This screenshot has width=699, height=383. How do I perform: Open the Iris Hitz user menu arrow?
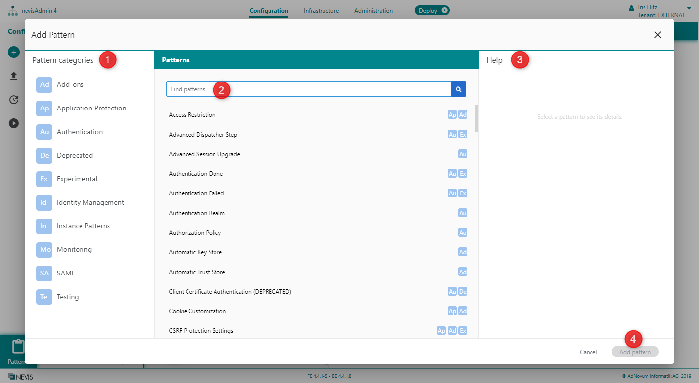689,8
